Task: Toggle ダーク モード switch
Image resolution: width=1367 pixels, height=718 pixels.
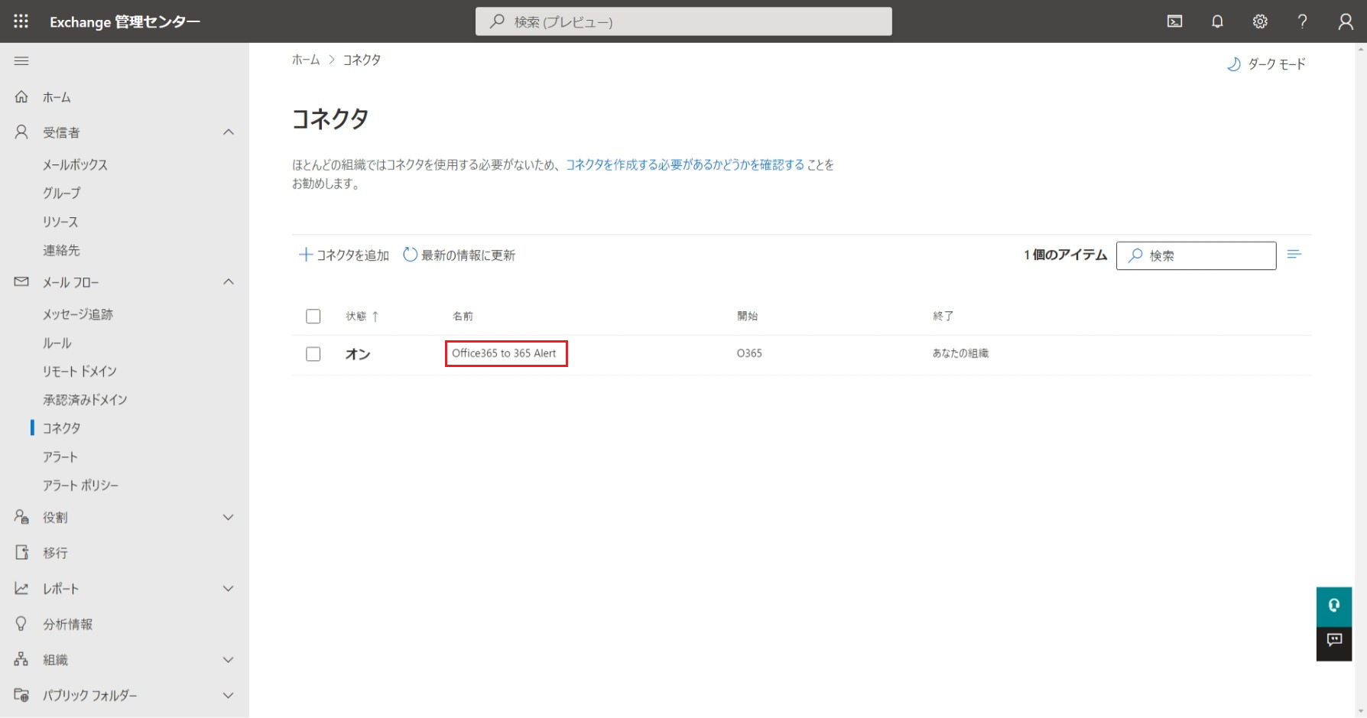Action: (x=1266, y=64)
